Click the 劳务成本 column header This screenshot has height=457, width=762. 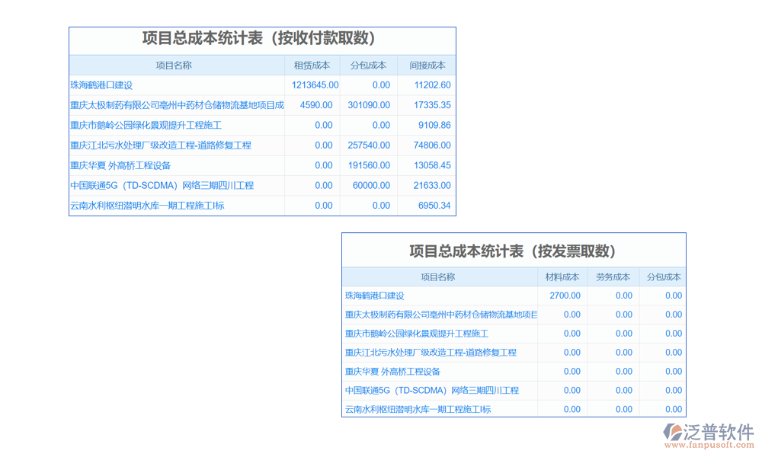click(613, 277)
